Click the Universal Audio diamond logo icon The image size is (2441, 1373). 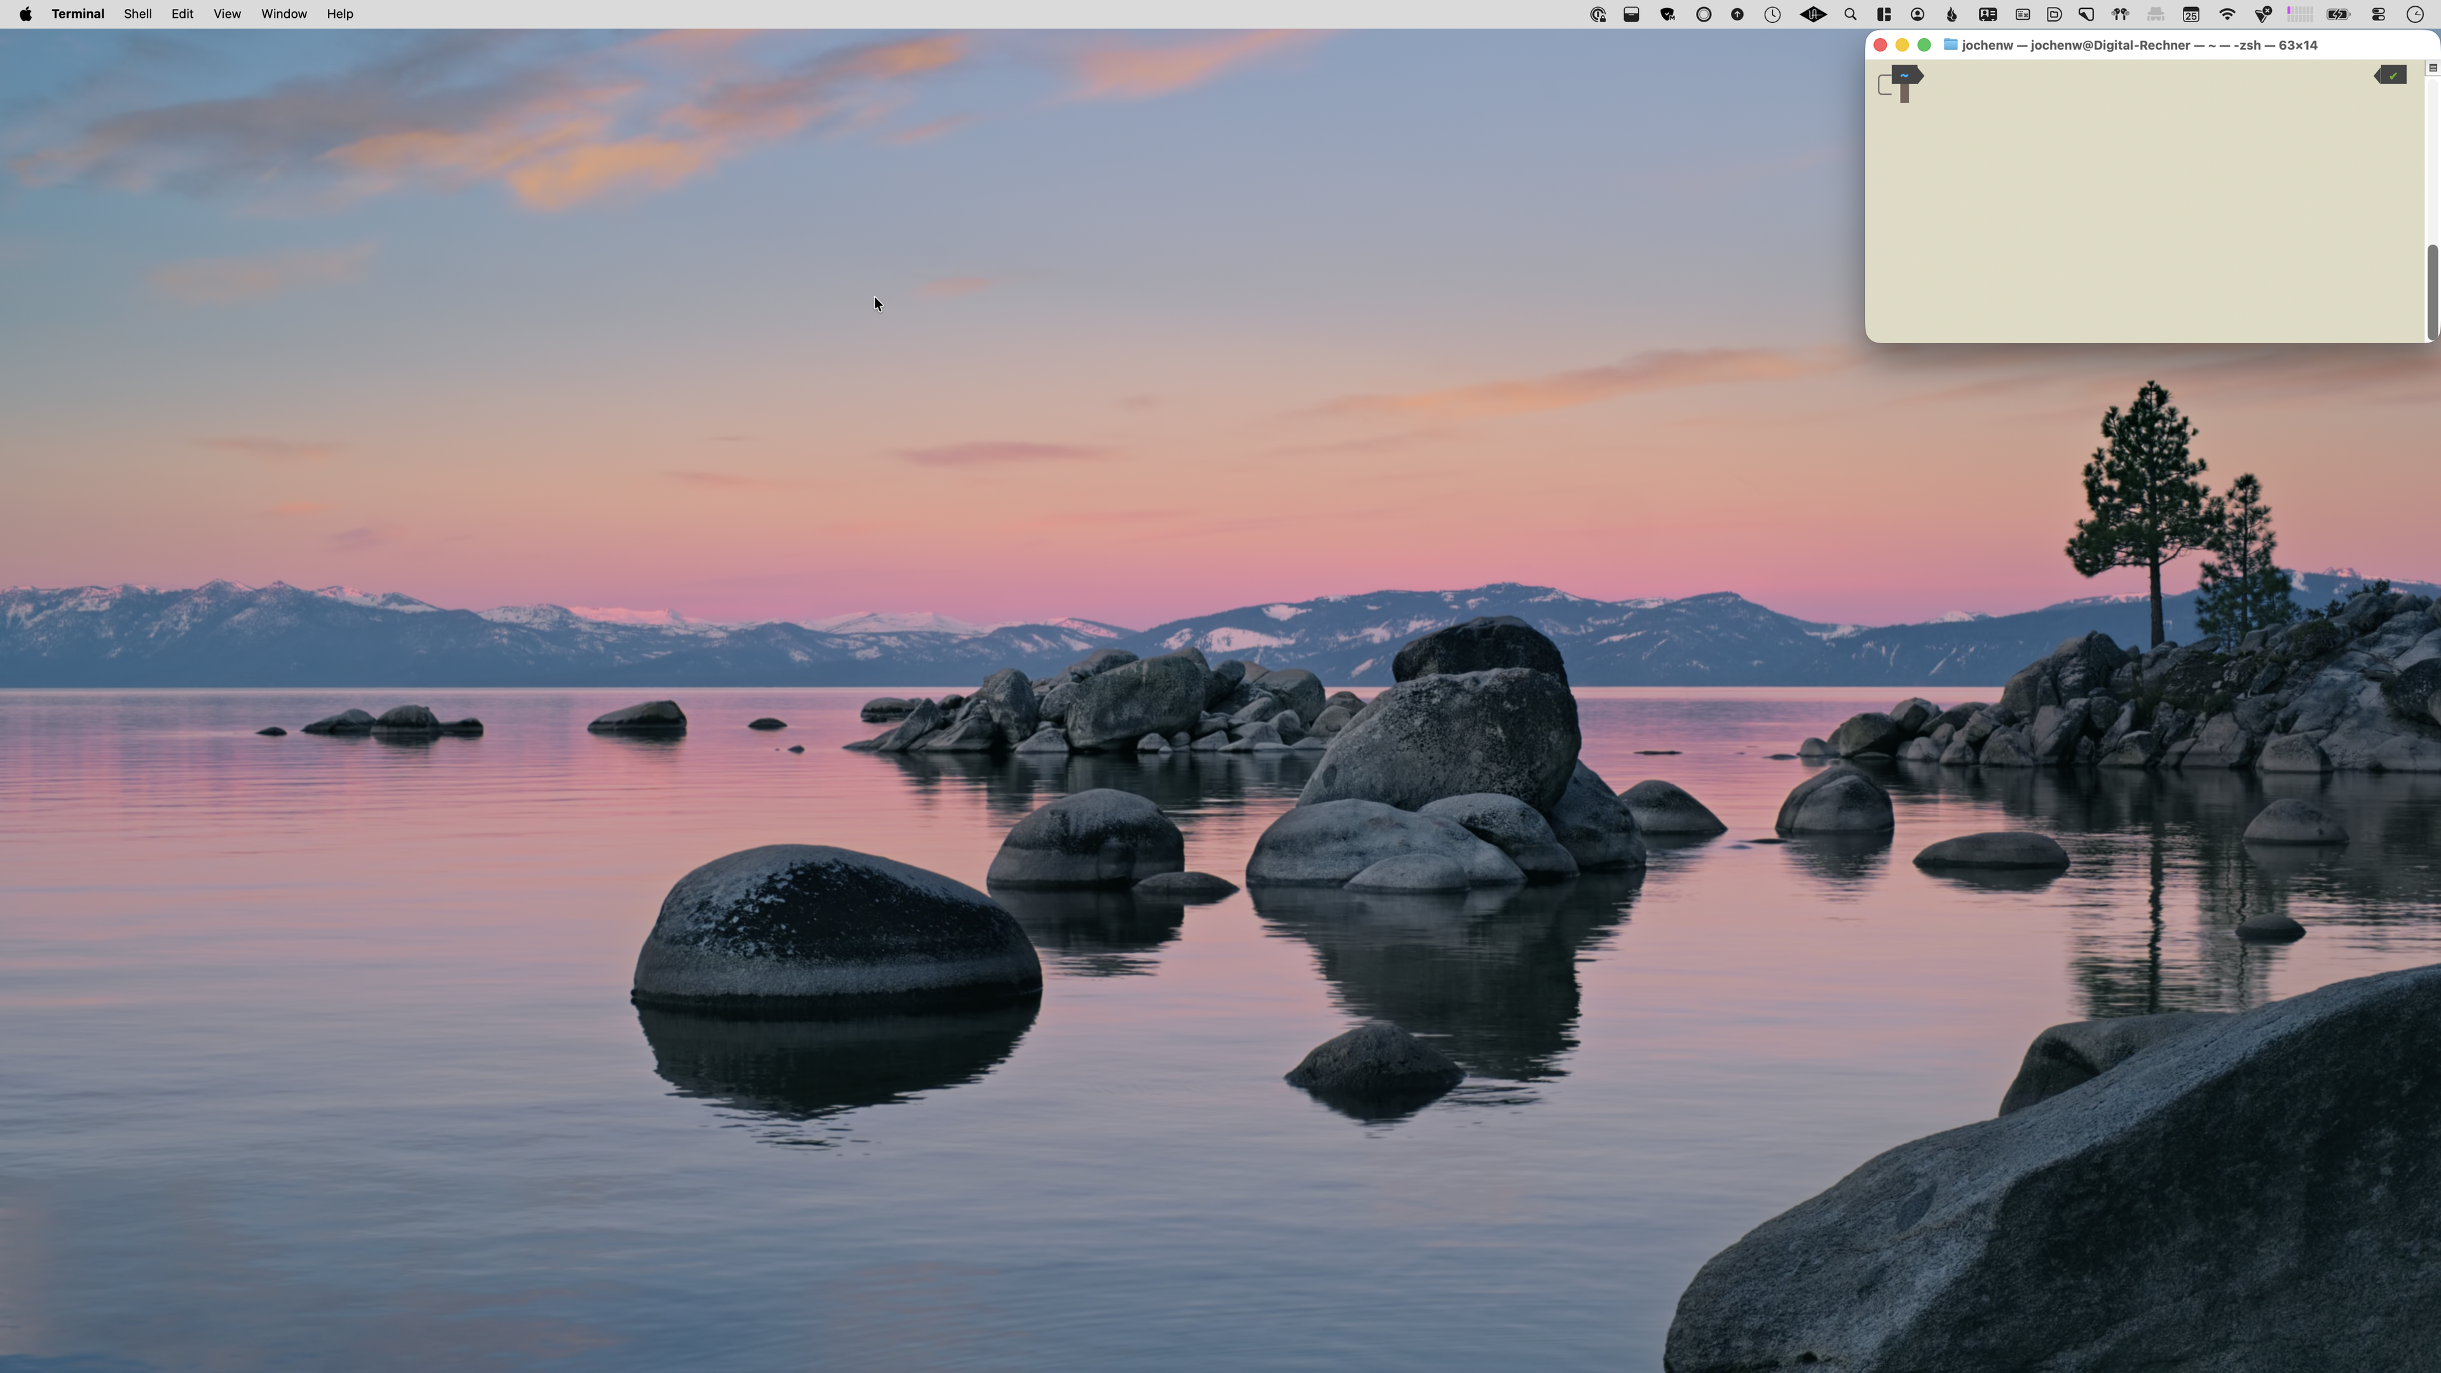[x=1813, y=14]
